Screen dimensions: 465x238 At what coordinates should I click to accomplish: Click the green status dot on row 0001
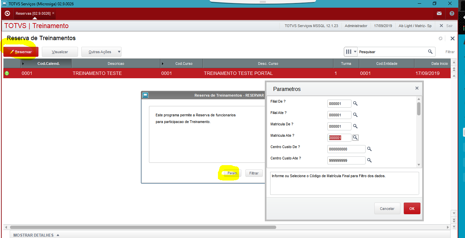(x=7, y=73)
